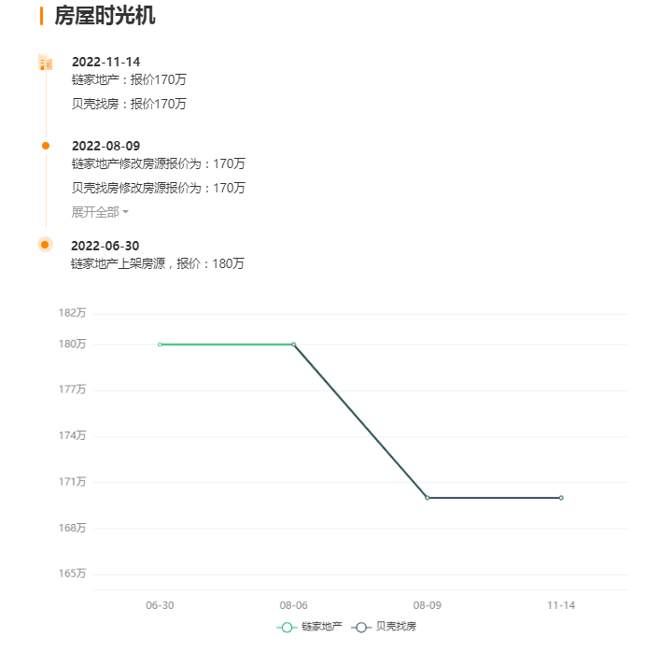
Task: Click the green line segment between 06-30 and 08-06
Action: pos(227,345)
